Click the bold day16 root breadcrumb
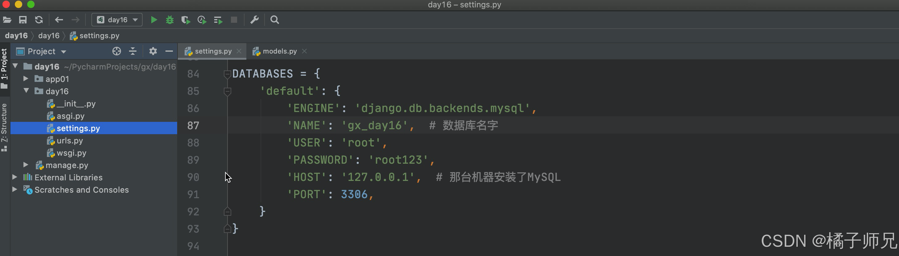The width and height of the screenshot is (899, 256). pyautogui.click(x=16, y=35)
